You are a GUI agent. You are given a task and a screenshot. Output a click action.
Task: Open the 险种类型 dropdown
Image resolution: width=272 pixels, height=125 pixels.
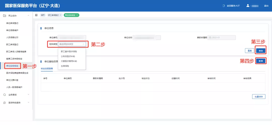(72, 44)
